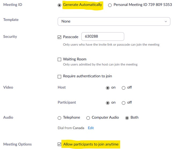The image size is (176, 149).
Task: Enable the Waiting Room checkbox
Action: click(59, 59)
